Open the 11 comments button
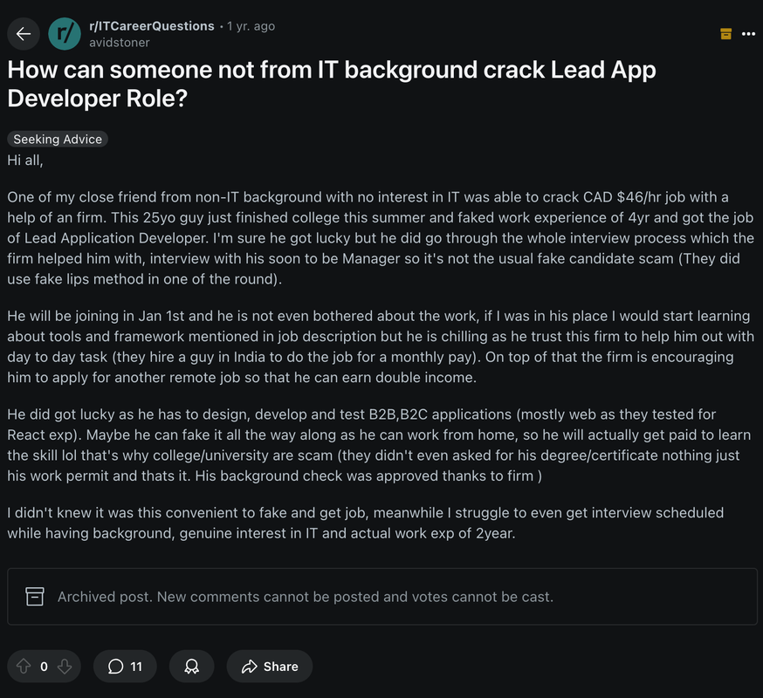 125,666
